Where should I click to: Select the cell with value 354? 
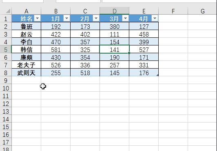(85, 57)
